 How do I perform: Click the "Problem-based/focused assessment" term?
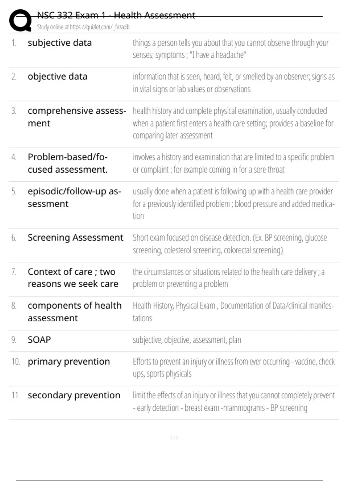tap(68, 163)
